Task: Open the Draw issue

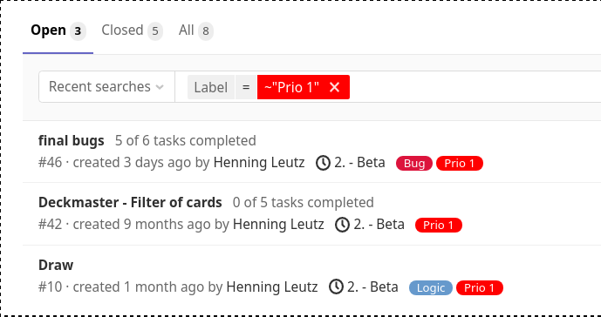Action: (56, 265)
